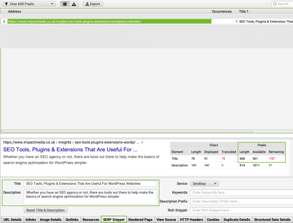
Task: Click the Title 1 cell SEO Tools, Plugins
Action: (x=266, y=21)
